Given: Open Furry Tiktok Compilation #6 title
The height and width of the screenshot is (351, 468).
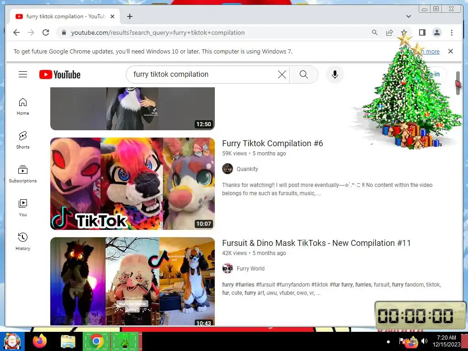Looking at the screenshot, I should tap(272, 143).
